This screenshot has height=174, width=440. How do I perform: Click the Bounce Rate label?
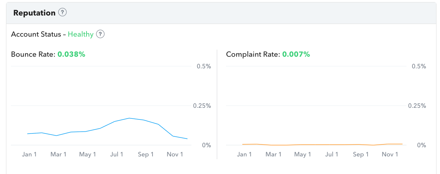[x=34, y=55]
